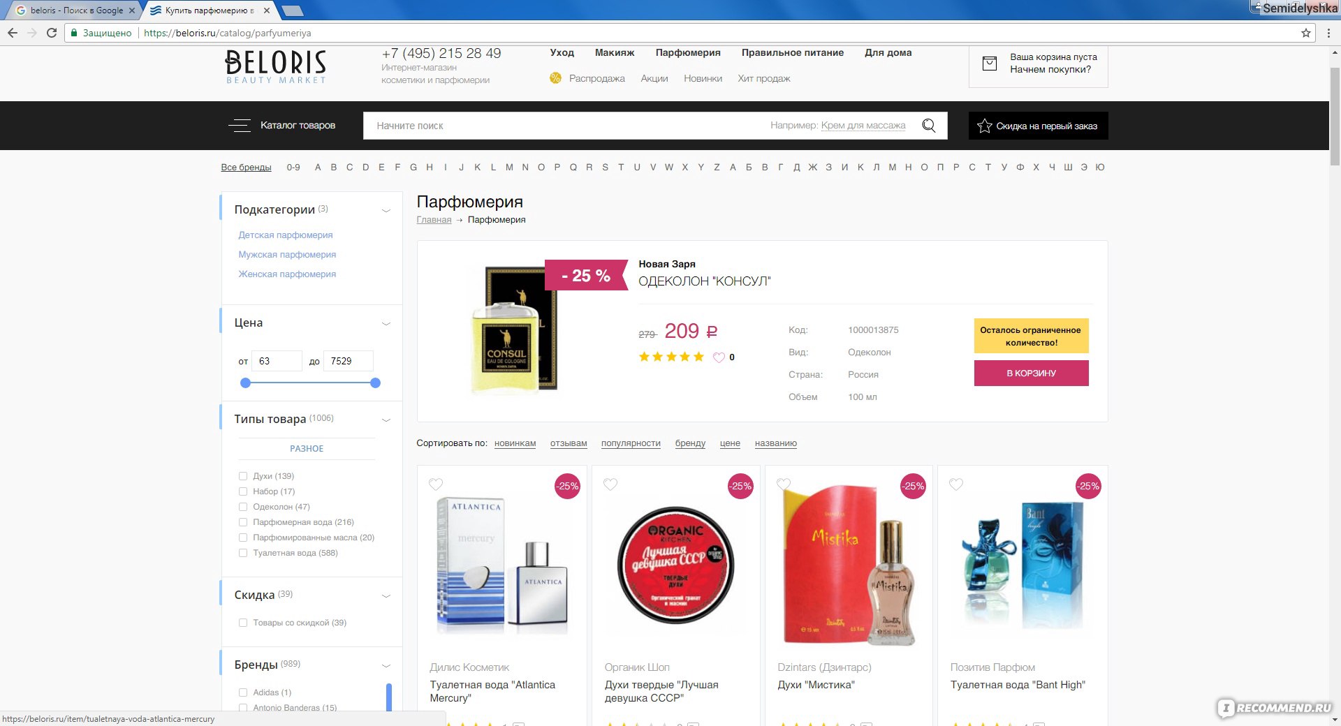
Task: Click the hamburger catalog icon
Action: [x=240, y=126]
